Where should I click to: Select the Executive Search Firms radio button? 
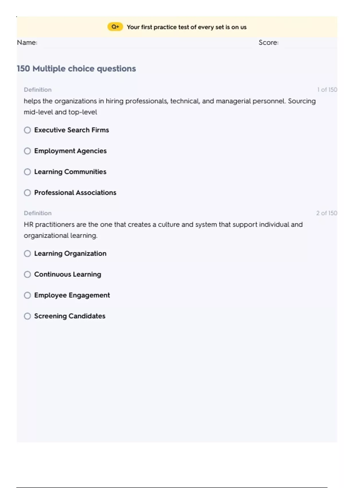click(27, 130)
